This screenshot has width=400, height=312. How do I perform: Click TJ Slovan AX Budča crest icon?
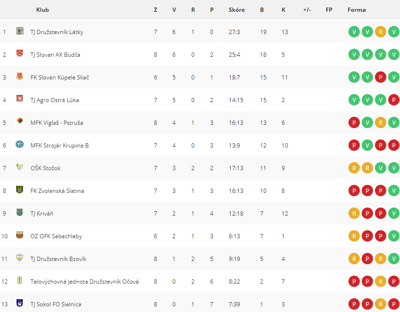(x=20, y=53)
